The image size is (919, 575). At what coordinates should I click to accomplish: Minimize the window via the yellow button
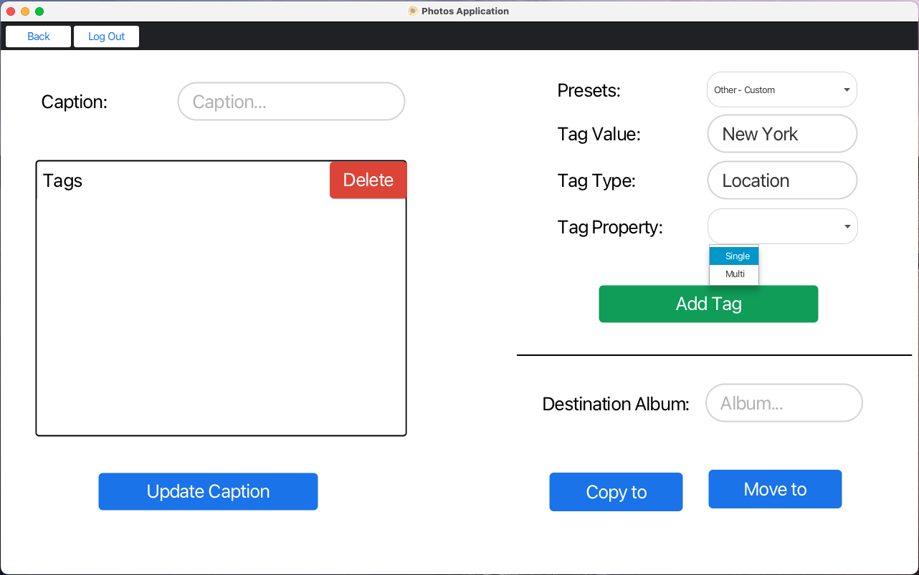tap(24, 11)
